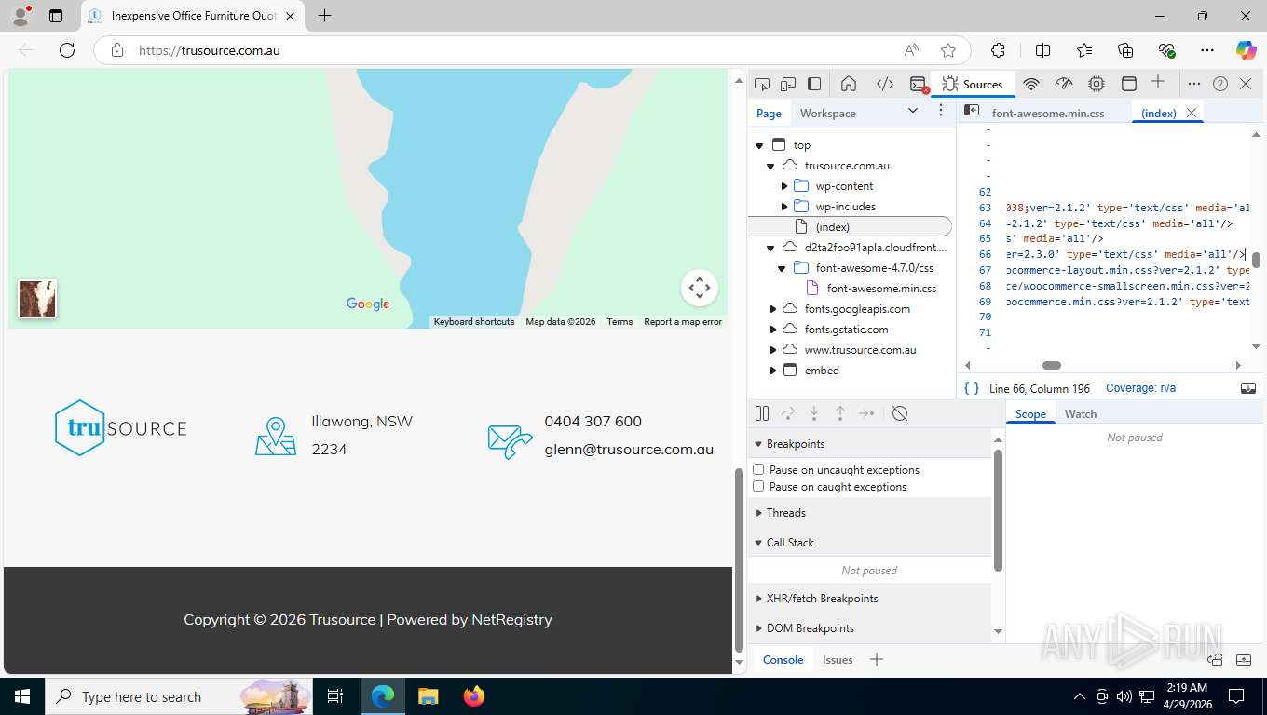The width and height of the screenshot is (1267, 715).
Task: Collapse the top tree node
Action: tap(760, 145)
